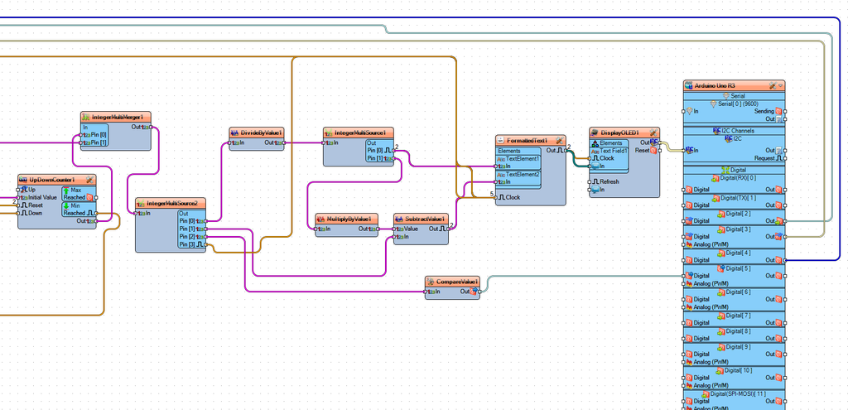848x410 pixels.
Task: Click the UpDownCounter1 Initial Value pin
Action: [x=18, y=197]
